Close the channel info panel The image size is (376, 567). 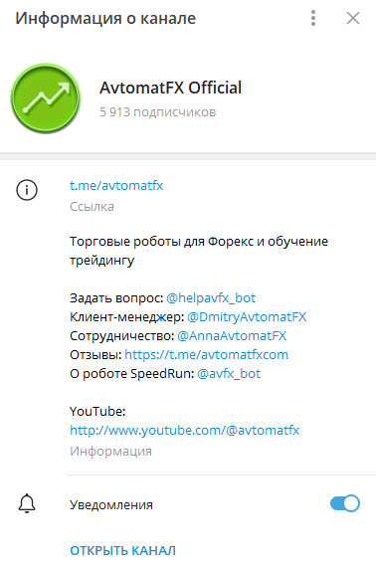pos(353,18)
